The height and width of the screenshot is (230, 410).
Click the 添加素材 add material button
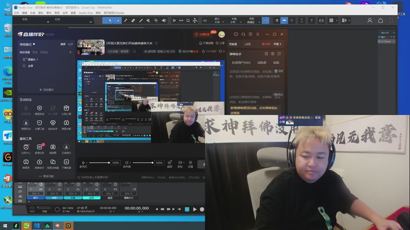[46, 90]
